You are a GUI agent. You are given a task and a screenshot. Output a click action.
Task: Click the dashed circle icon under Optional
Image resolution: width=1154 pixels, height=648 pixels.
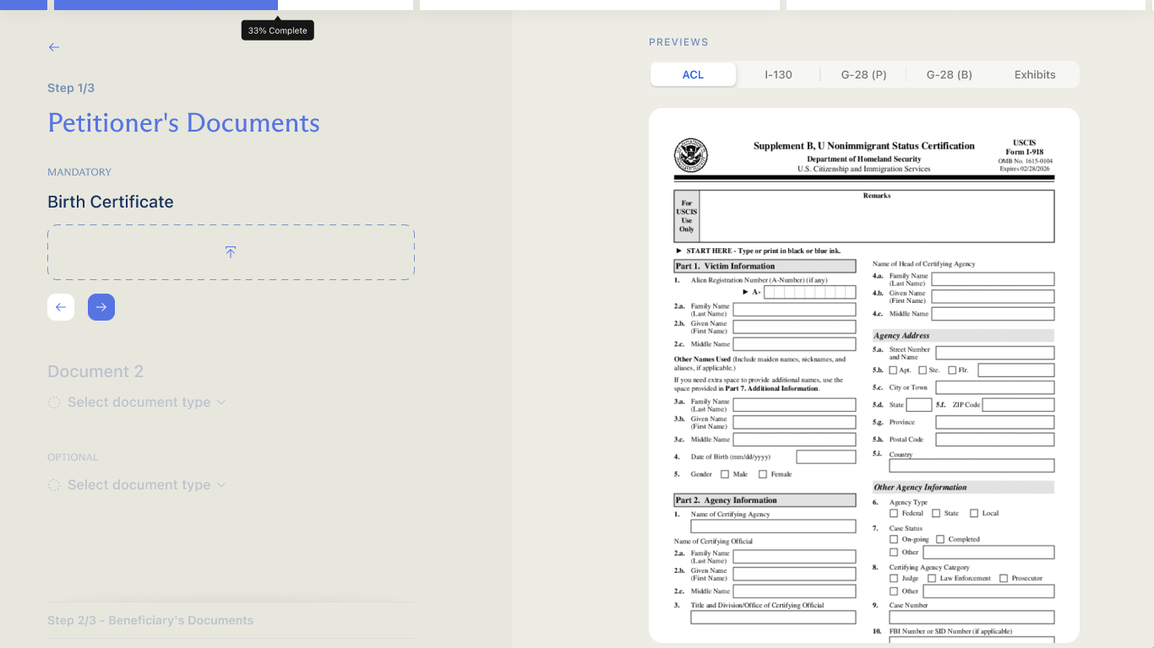pos(54,485)
